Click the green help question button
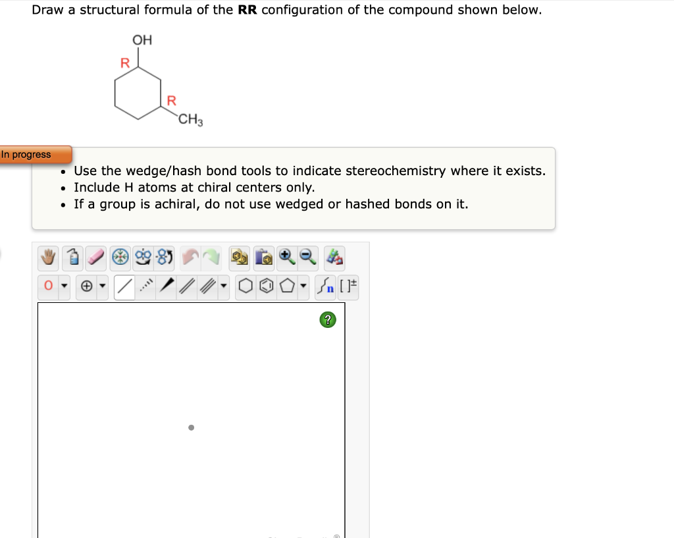674x538 pixels. tap(327, 319)
